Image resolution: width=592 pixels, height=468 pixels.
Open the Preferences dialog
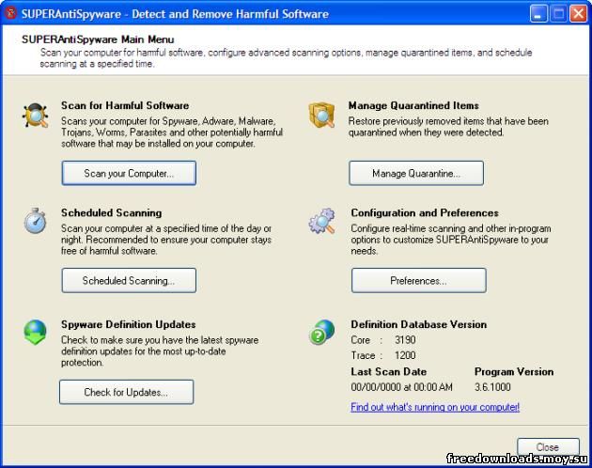(418, 280)
